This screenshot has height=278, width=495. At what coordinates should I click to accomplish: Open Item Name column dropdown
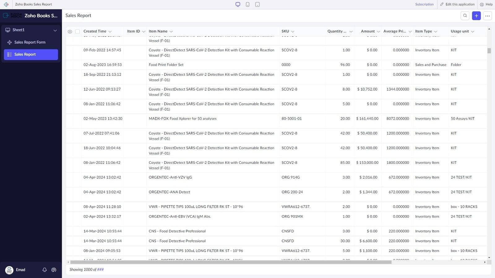pos(171,32)
